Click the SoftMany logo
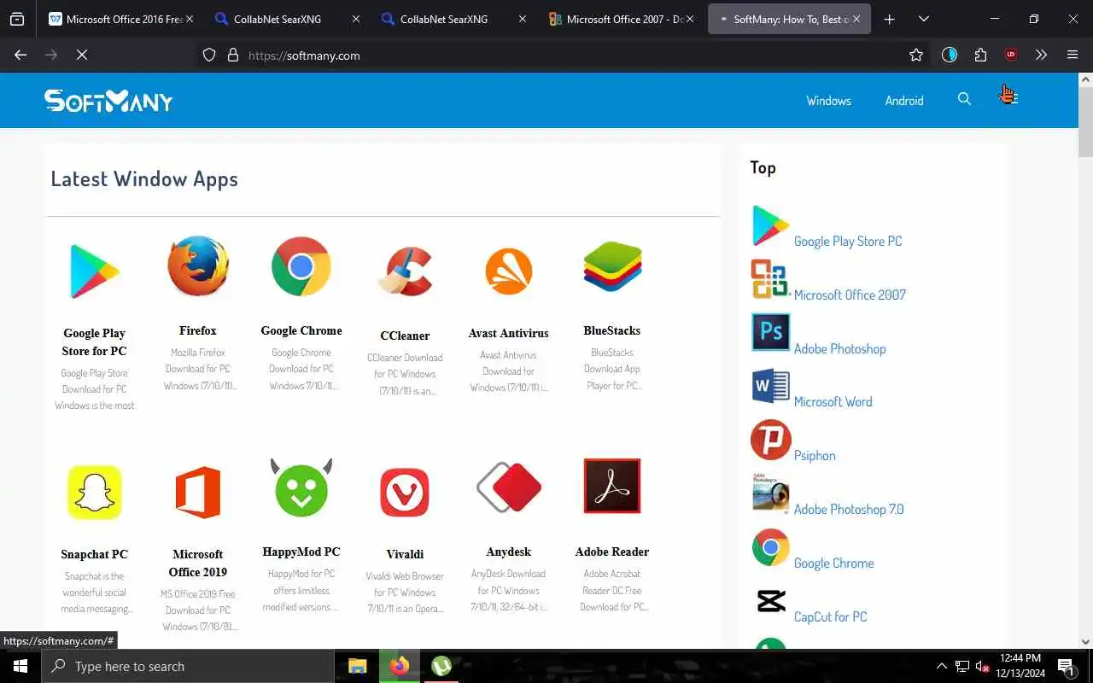This screenshot has width=1093, height=683. (x=108, y=101)
